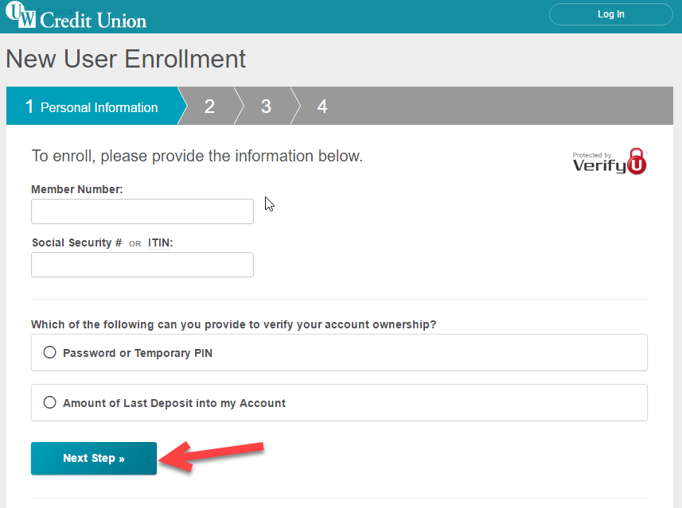The height and width of the screenshot is (508, 682).
Task: Click the 'Password or Temporary PIN' label text
Action: 138,353
